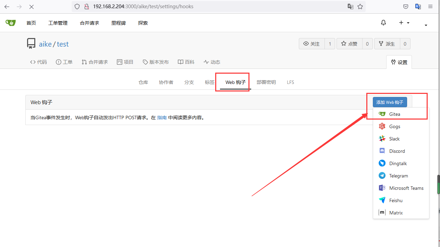
Task: Open the plus create-new dropdown
Action: pos(404,23)
